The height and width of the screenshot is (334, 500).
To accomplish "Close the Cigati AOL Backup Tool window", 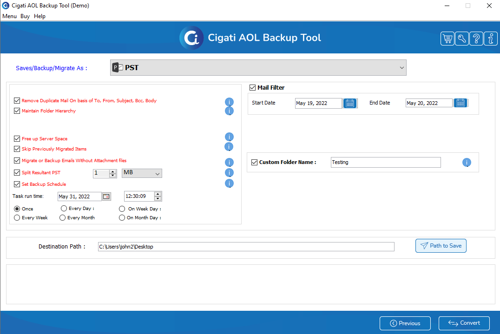I will point(489,6).
